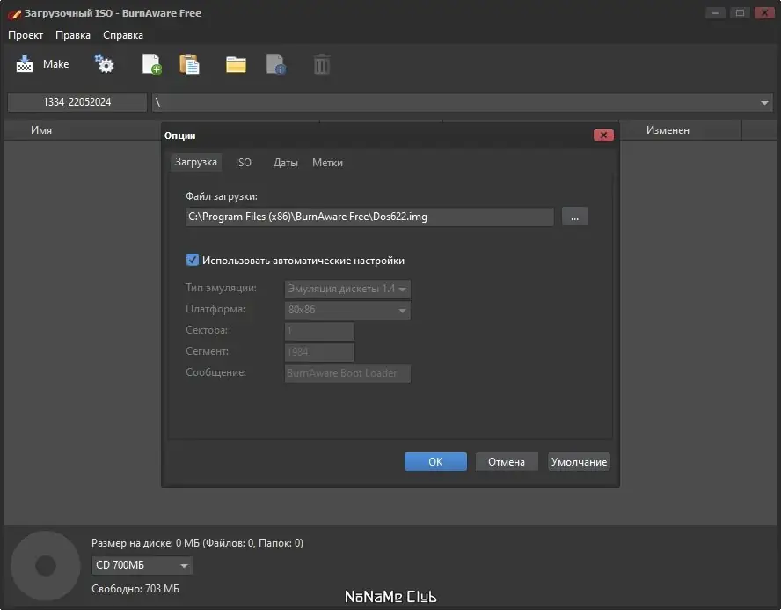Uncheck Использовать автоматические настройки checkbox

click(x=193, y=260)
